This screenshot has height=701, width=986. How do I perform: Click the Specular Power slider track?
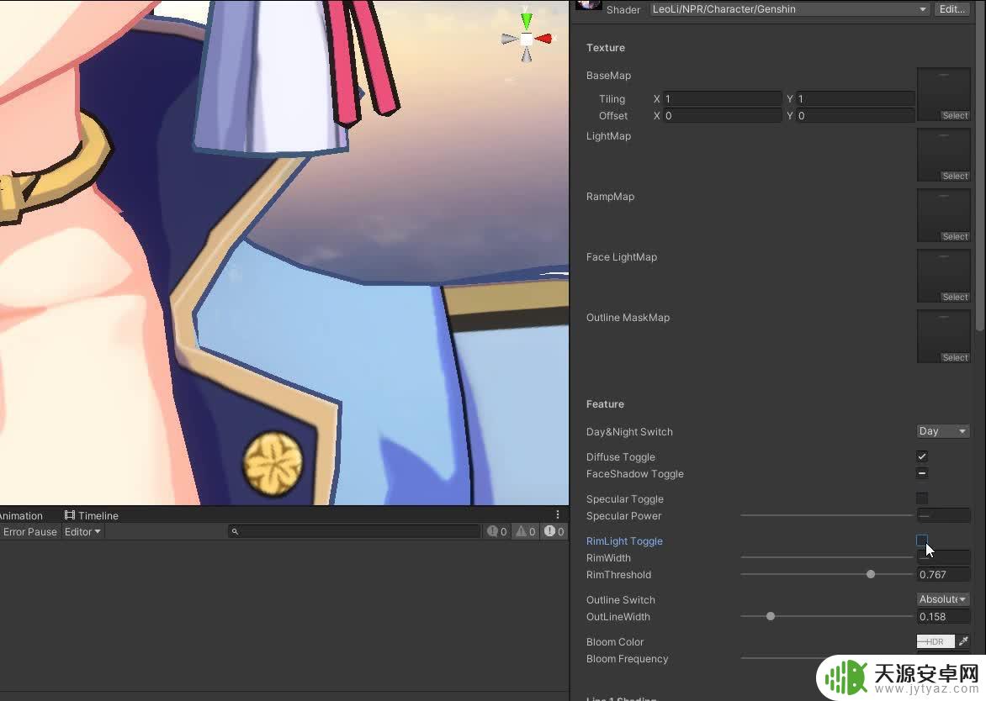coord(826,515)
